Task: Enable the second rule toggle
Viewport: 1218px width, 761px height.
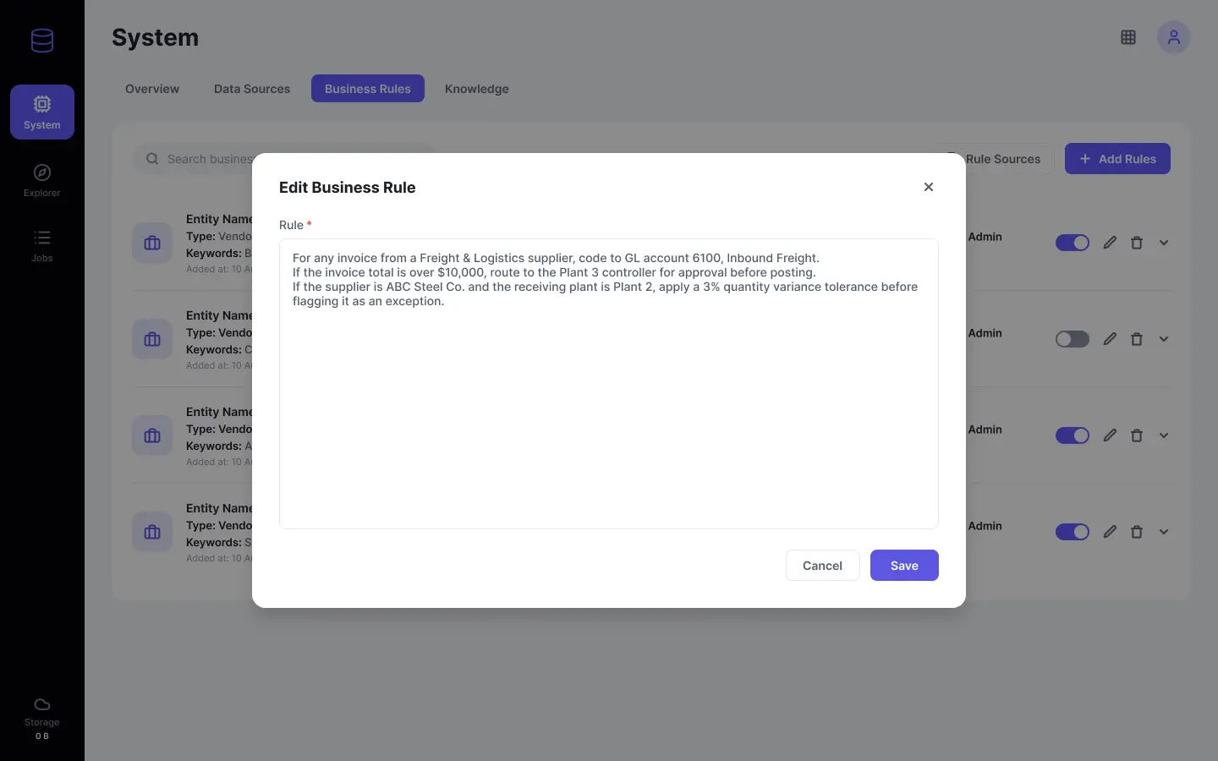Action: [1073, 339]
